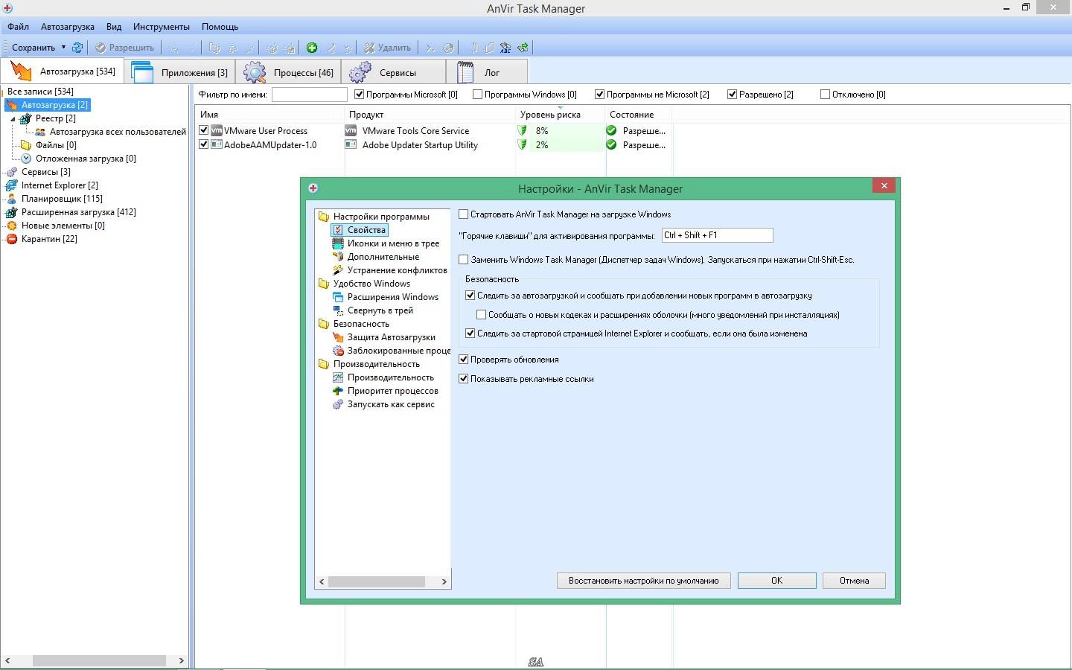Click the left panel horizontal scrollbar thumb
The height and width of the screenshot is (670, 1072).
point(99,660)
